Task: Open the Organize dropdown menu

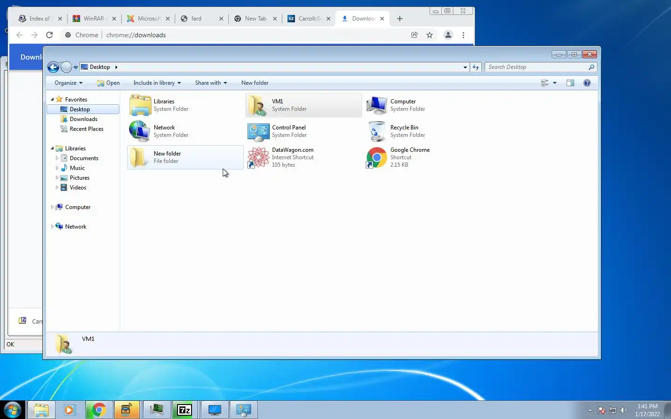Action: click(x=68, y=83)
